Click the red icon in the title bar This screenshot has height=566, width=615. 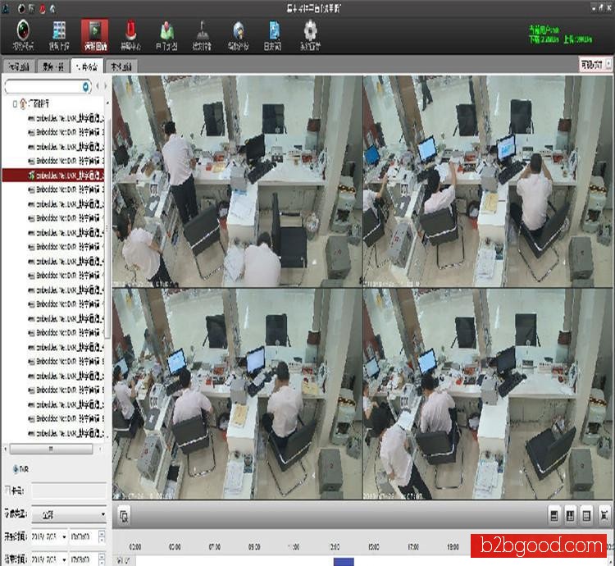tap(42, 8)
